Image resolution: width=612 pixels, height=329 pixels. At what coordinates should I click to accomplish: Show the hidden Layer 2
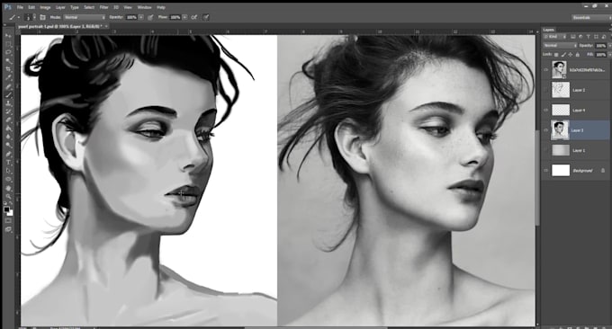pyautogui.click(x=545, y=90)
